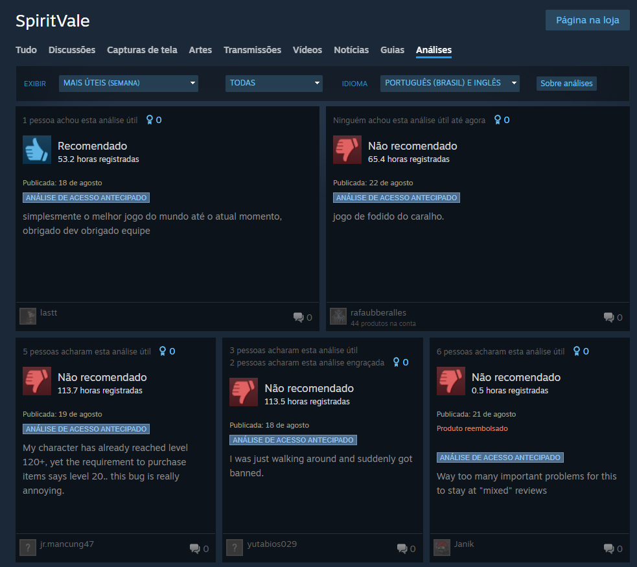Open the Artes tab
This screenshot has height=567, width=637.
tap(200, 50)
